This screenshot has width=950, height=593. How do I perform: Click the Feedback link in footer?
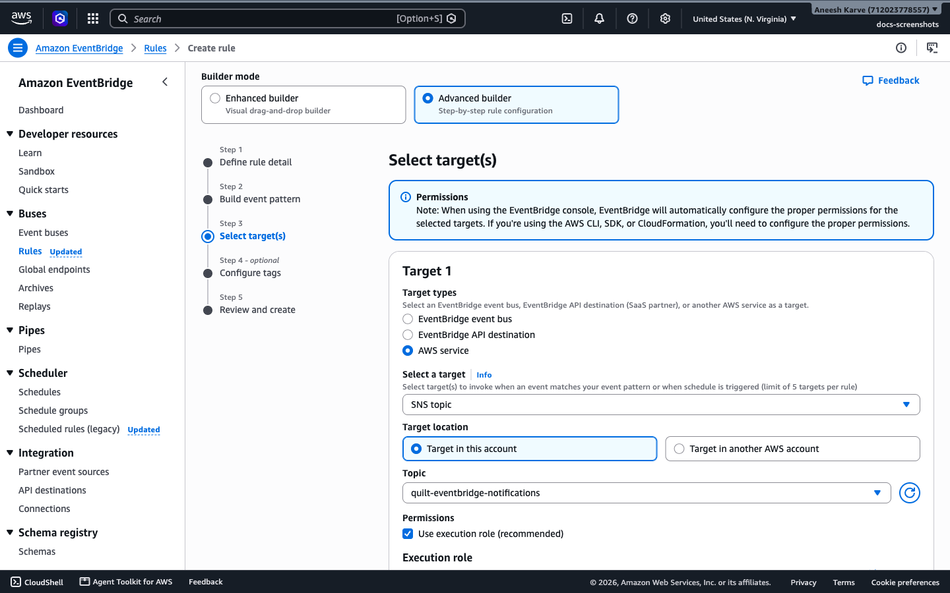point(206,582)
